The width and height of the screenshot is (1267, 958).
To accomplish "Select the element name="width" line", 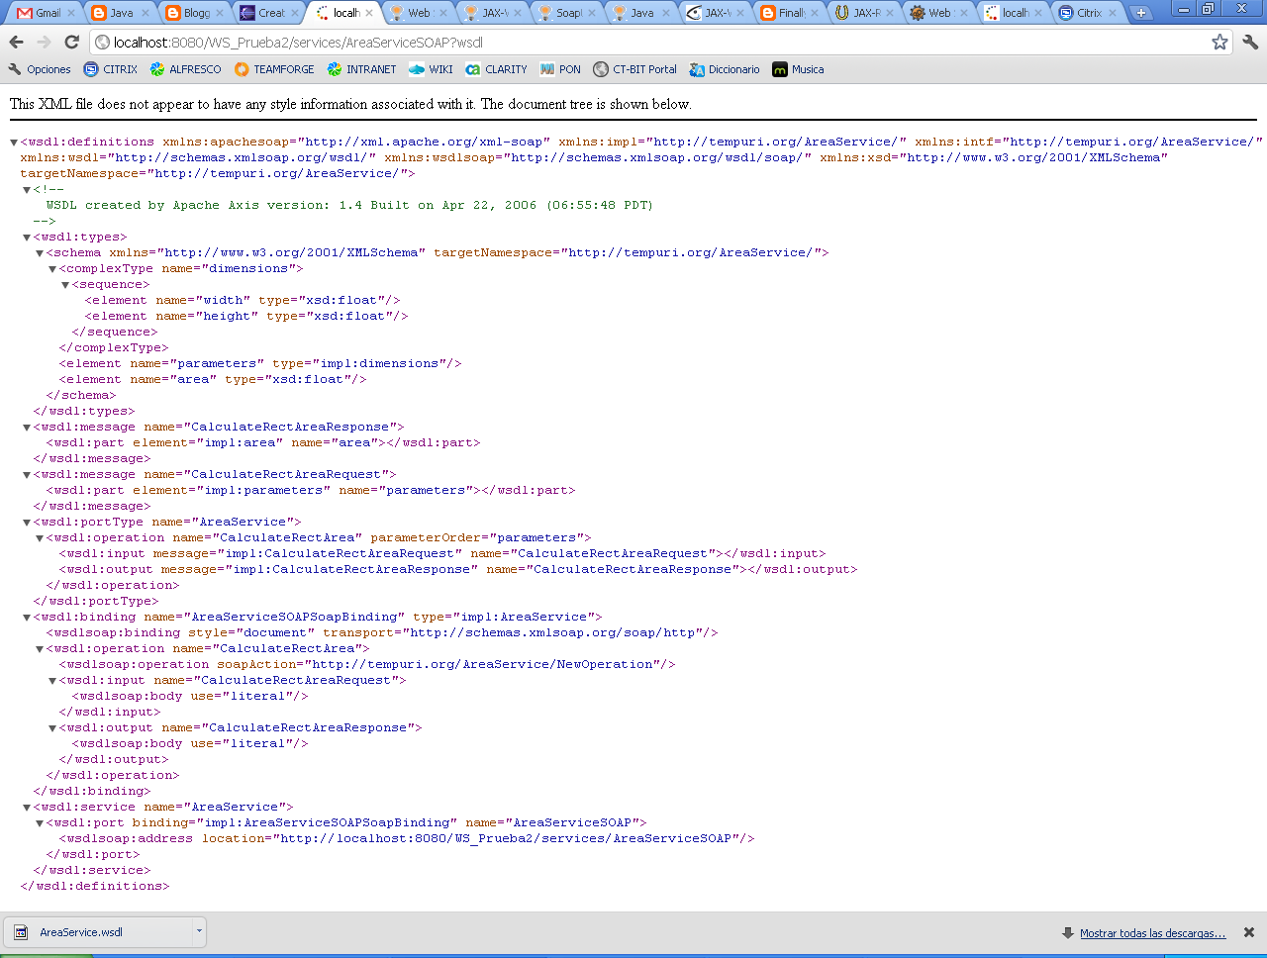I will click(243, 300).
